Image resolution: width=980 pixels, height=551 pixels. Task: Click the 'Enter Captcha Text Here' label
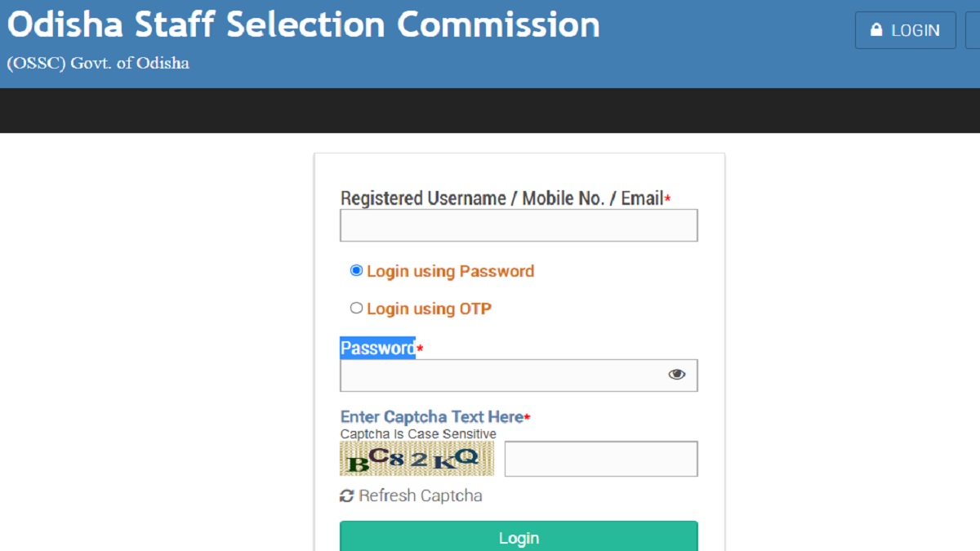click(x=431, y=417)
